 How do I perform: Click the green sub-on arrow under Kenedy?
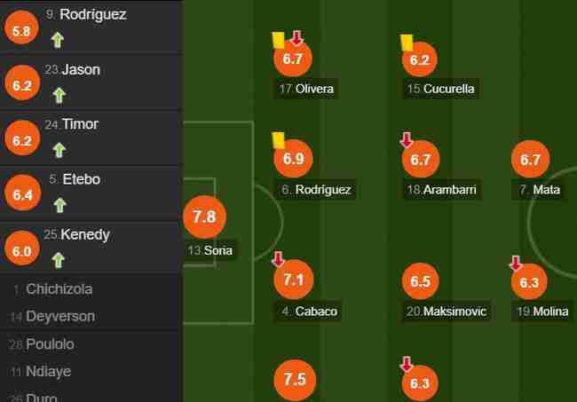coord(59,260)
